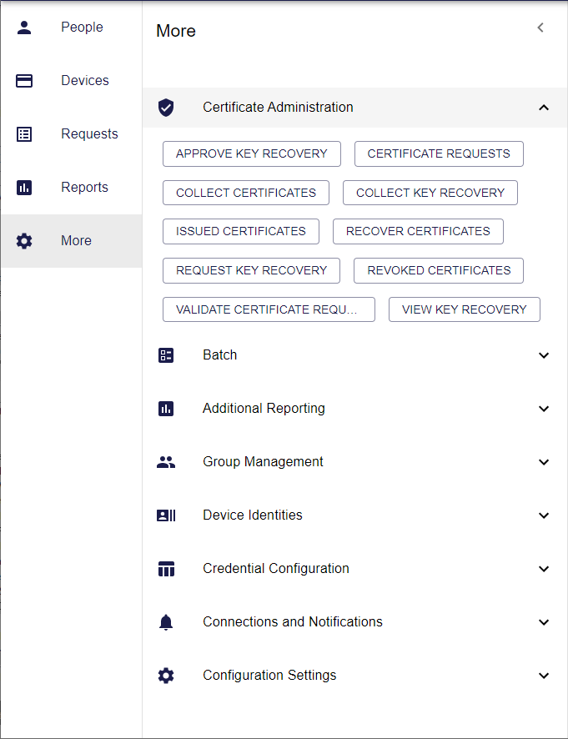Click the Group Management people icon
This screenshot has height=739, width=568.
pyautogui.click(x=166, y=462)
